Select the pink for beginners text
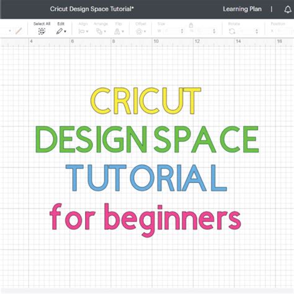The width and height of the screenshot is (294, 294). pyautogui.click(x=145, y=220)
